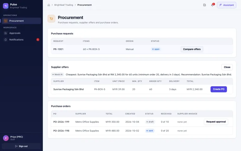Click the 2026-10-04 created date
The image size is (241, 151).
click(132, 122)
